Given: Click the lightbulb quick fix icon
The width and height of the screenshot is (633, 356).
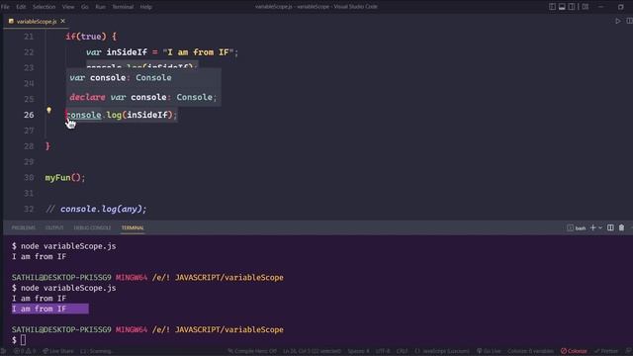Looking at the screenshot, I should click(48, 110).
